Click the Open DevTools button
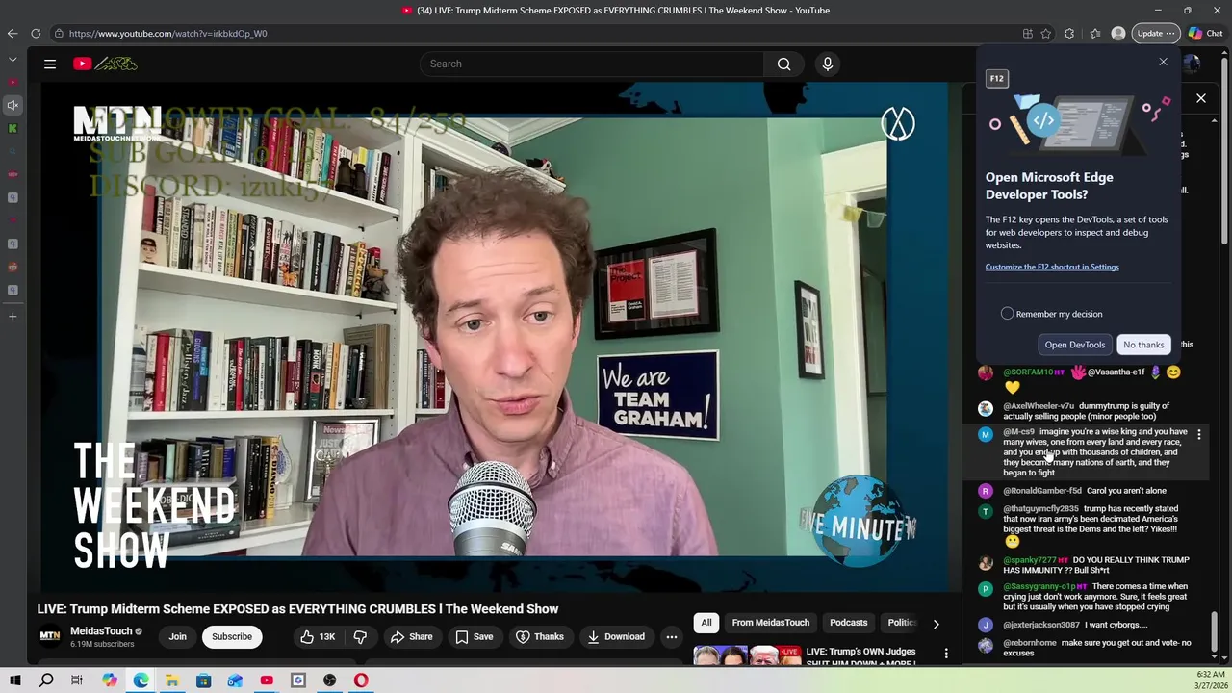 click(1075, 345)
